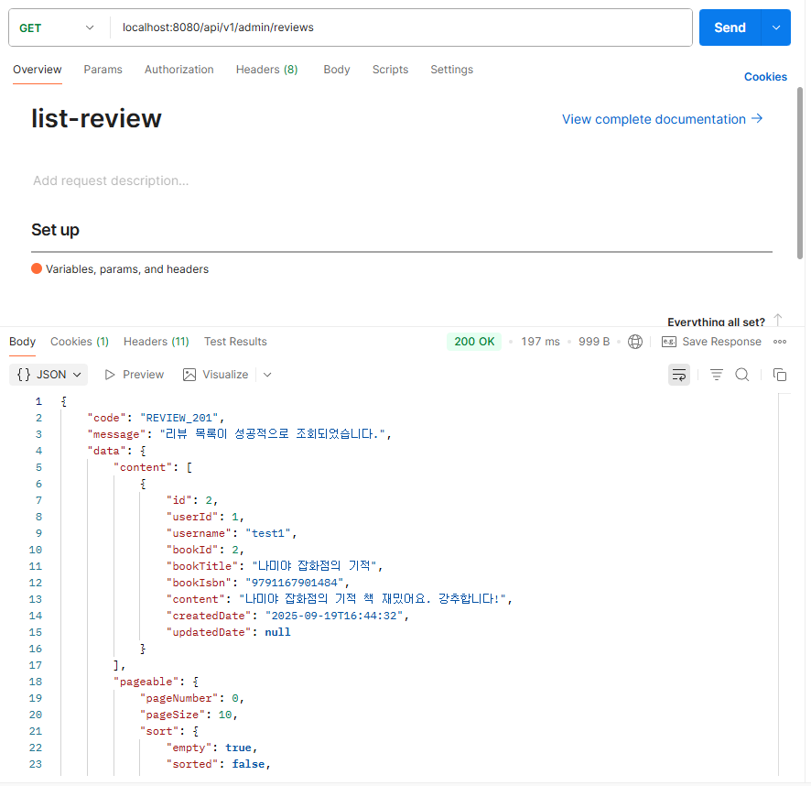This screenshot has width=811, height=786.
Task: Open the Params tab
Action: [103, 70]
